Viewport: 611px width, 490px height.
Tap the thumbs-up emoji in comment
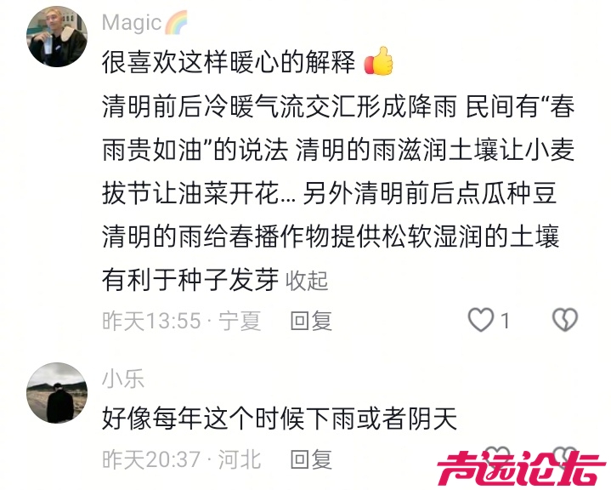click(x=379, y=61)
